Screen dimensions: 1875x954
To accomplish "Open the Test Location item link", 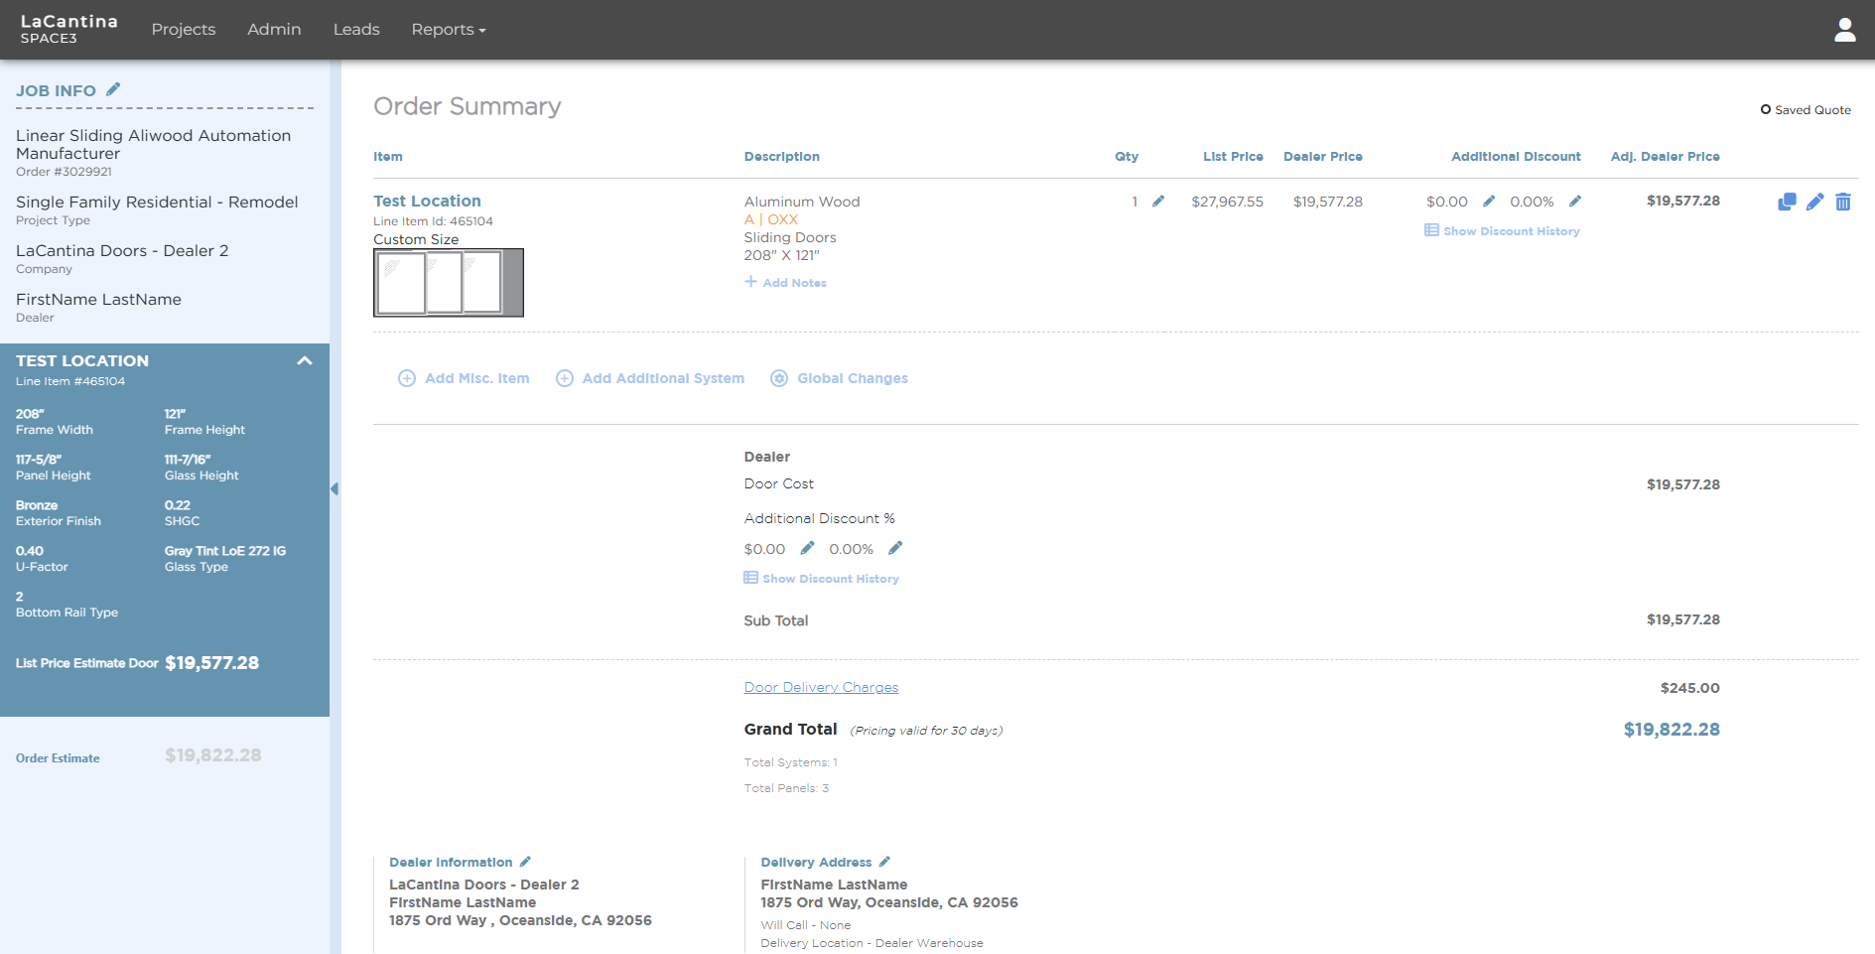I will click(427, 201).
